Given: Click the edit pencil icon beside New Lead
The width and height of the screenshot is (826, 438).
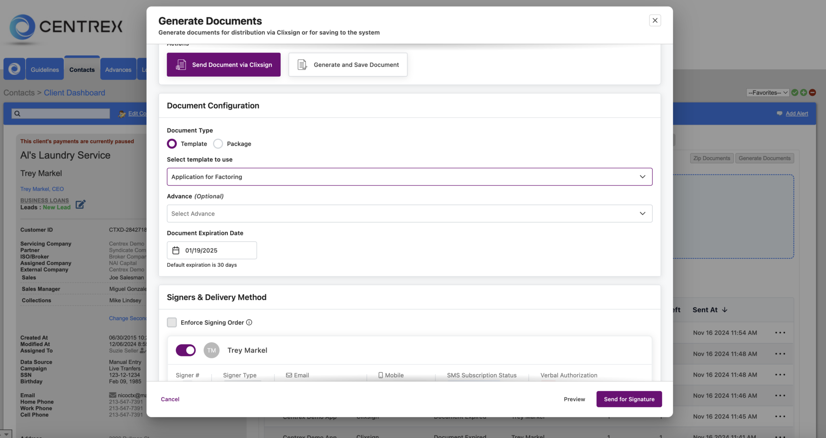Looking at the screenshot, I should (81, 204).
